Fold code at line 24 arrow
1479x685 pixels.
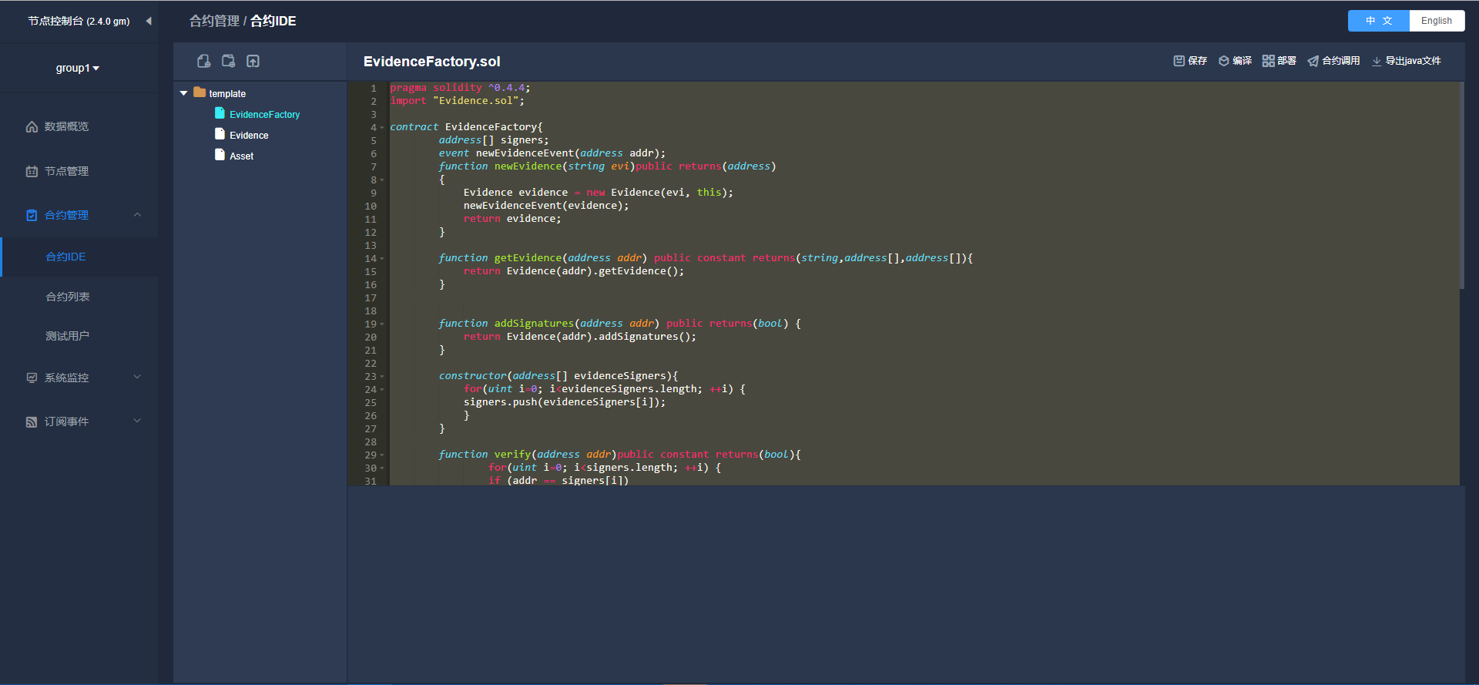(x=382, y=390)
